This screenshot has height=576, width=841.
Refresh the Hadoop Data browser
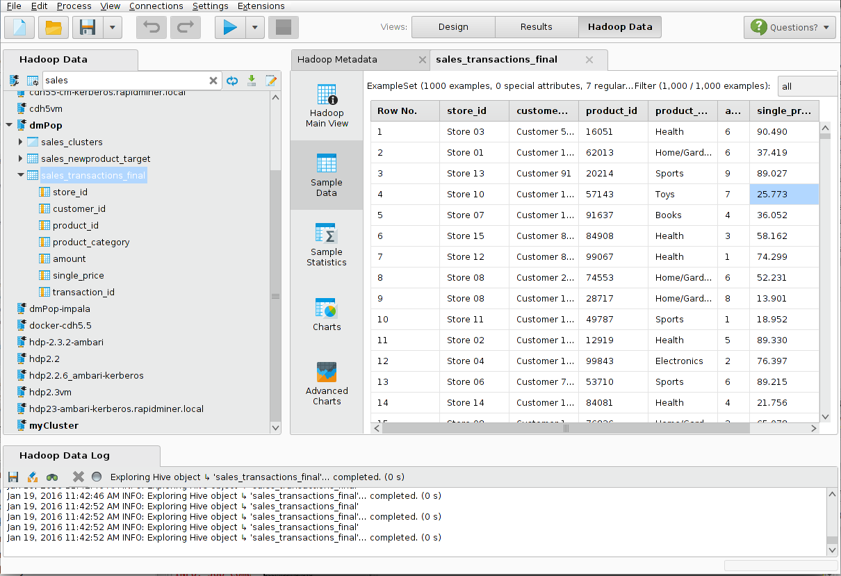point(231,81)
